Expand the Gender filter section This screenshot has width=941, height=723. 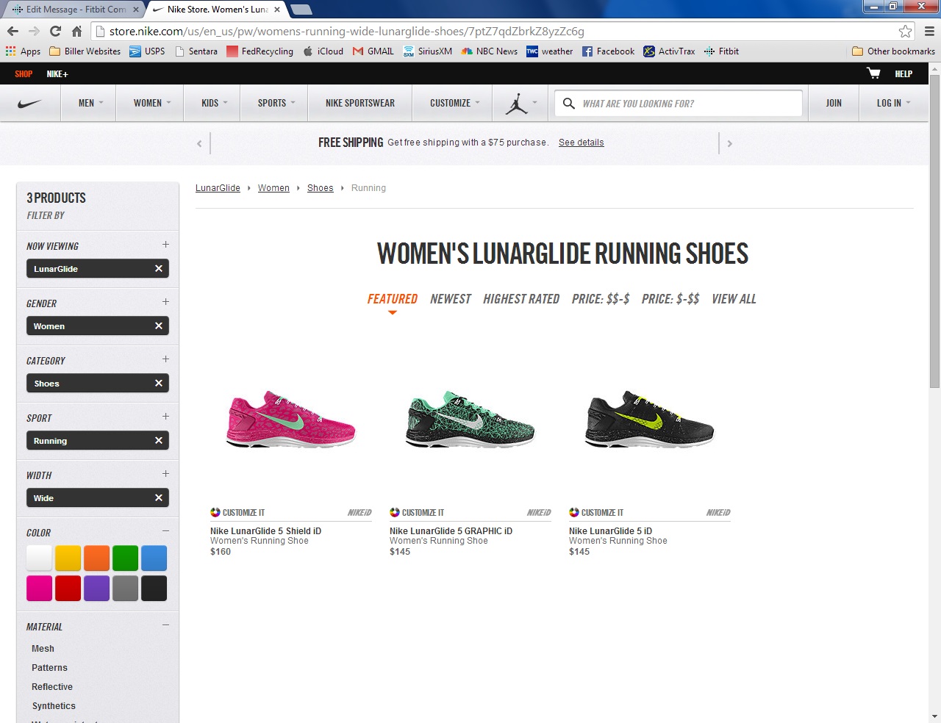click(x=165, y=302)
